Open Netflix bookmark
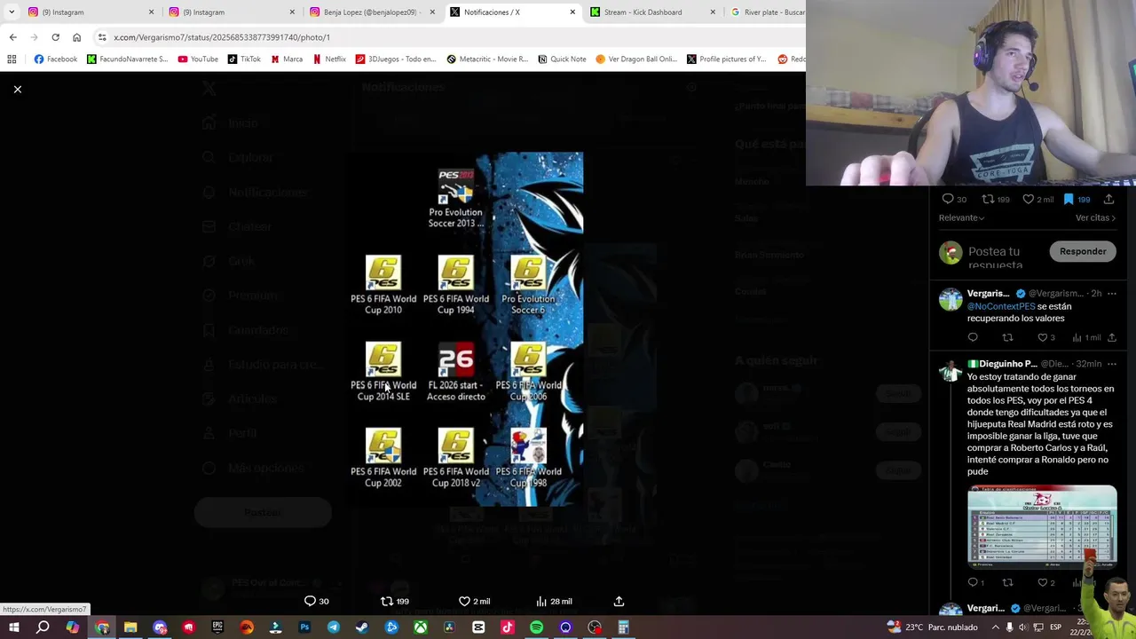Screen dimensions: 1136x639 pos(329,59)
